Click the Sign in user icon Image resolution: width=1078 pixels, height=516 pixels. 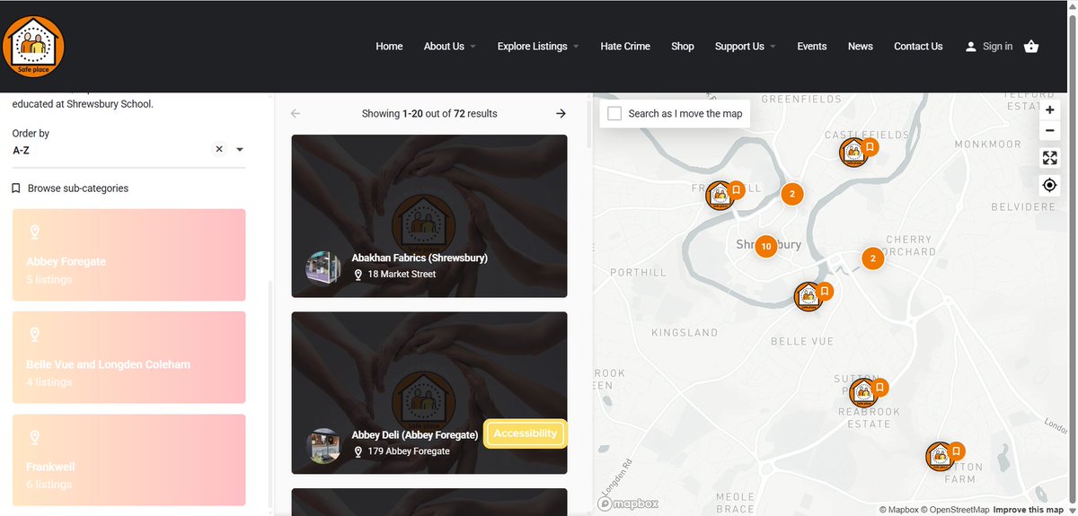[x=970, y=47]
